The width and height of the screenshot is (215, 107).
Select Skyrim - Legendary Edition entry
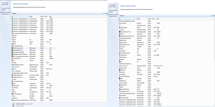[34, 71]
